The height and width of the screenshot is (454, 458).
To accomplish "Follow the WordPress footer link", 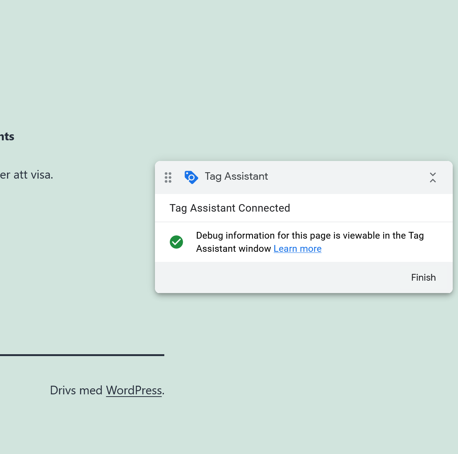I will click(x=134, y=391).
